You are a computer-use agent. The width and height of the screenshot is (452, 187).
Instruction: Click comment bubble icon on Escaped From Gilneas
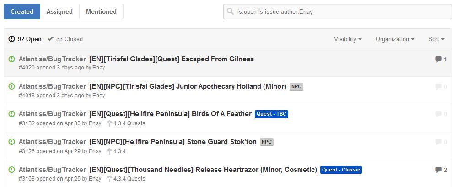[438, 59]
